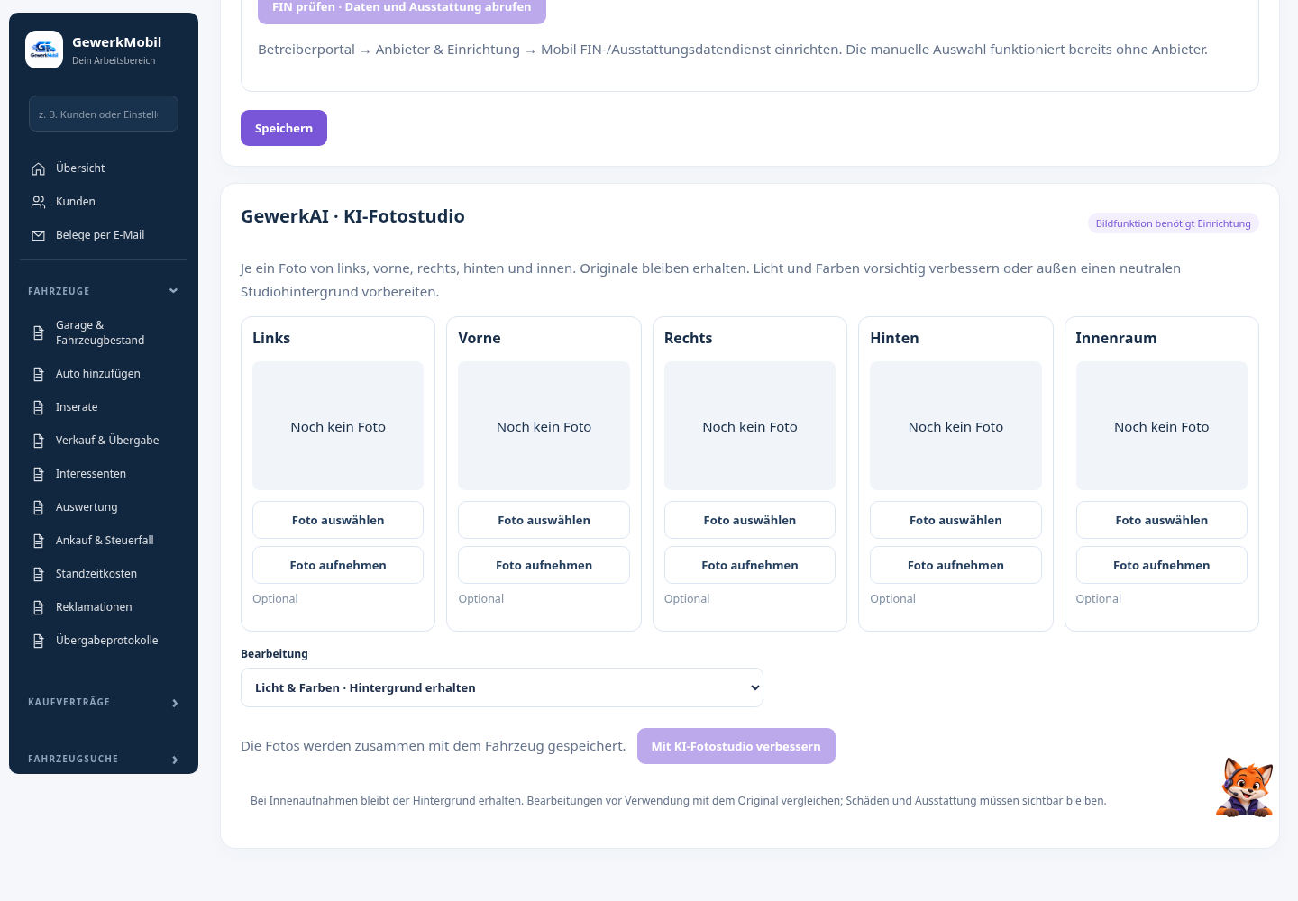Expand the Kaufverträge sidebar section
The width and height of the screenshot is (1298, 901).
104,703
